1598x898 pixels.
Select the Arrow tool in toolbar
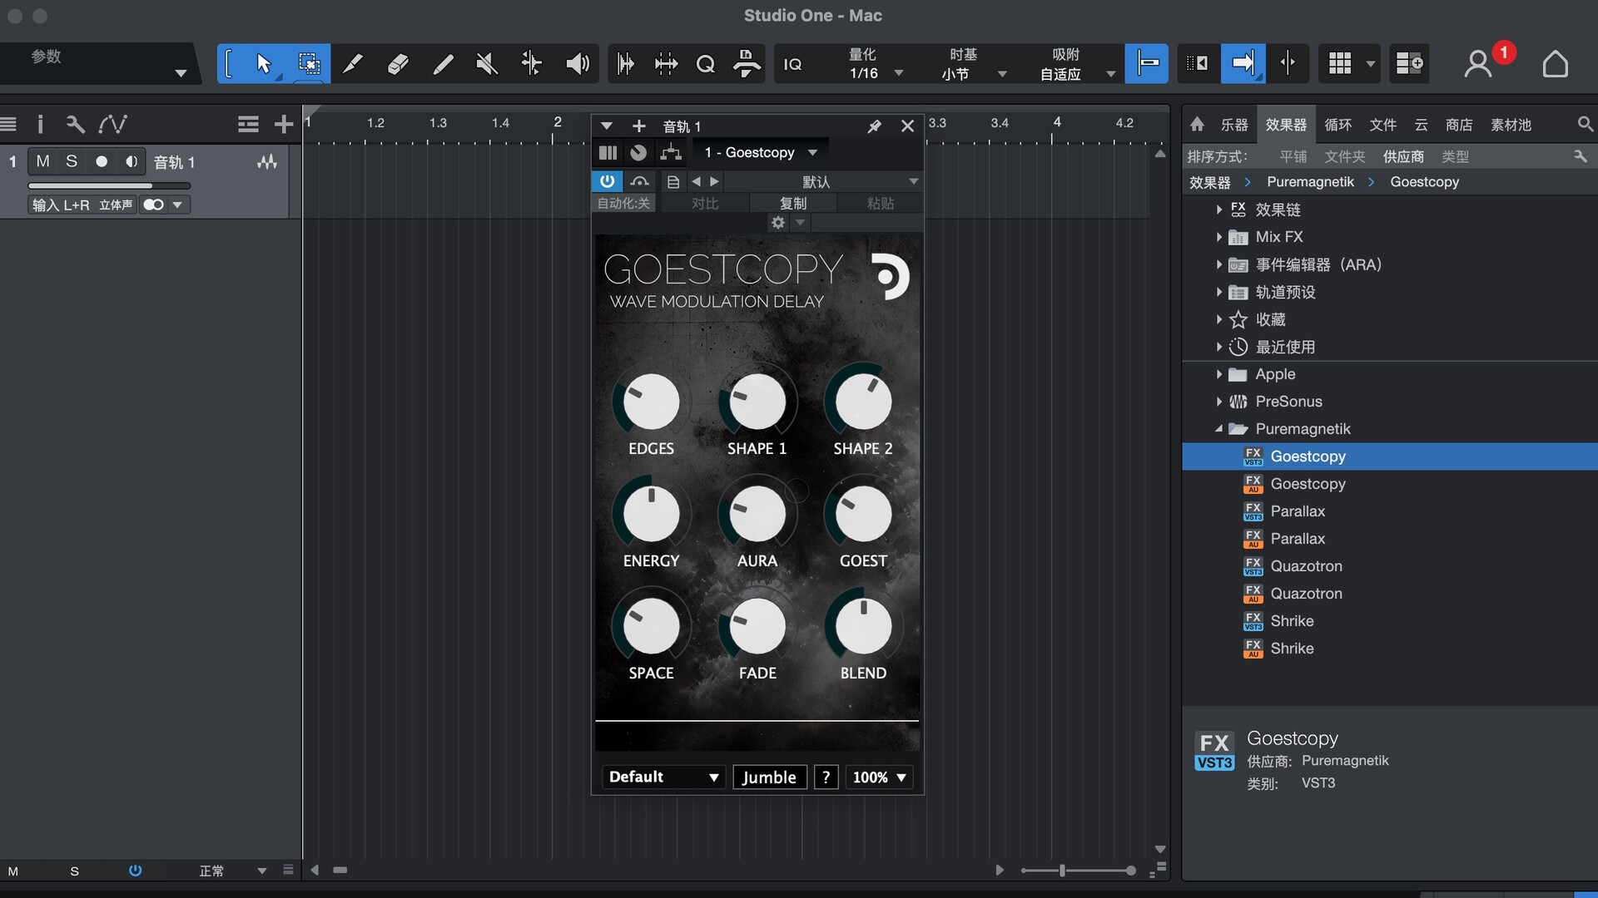pos(264,64)
